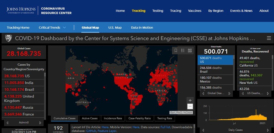Select Russia in the cases list

click(23, 107)
